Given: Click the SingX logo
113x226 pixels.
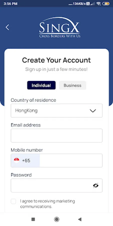Looking at the screenshot, I should (60, 27).
